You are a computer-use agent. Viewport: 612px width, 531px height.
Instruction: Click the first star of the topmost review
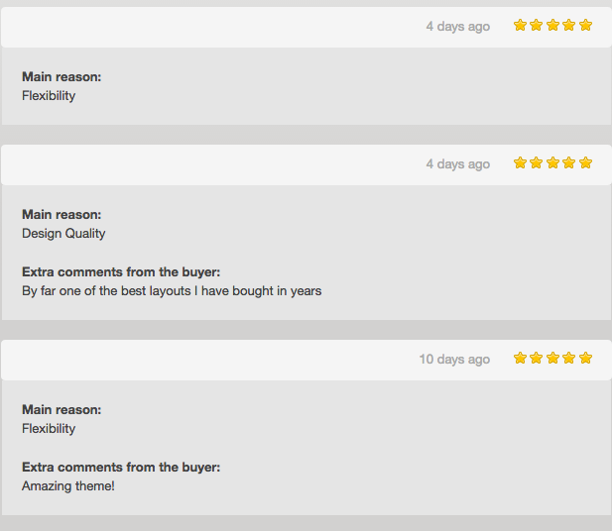pos(520,26)
